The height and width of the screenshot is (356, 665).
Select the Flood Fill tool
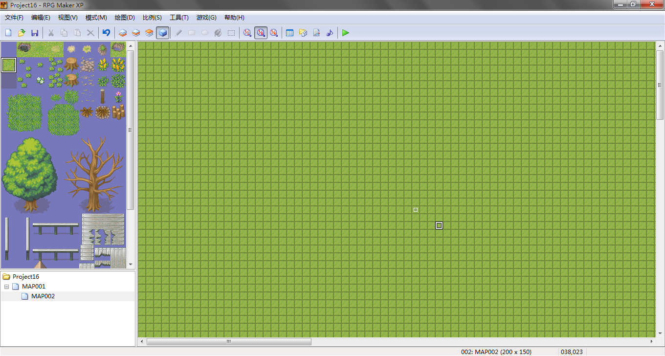218,33
